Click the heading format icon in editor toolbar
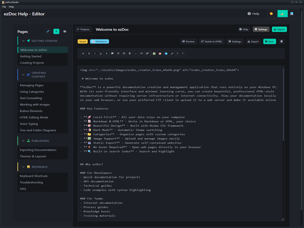The width and height of the screenshot is (304, 228). click(83, 54)
